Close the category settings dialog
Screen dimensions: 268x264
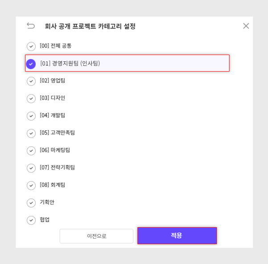tap(246, 26)
